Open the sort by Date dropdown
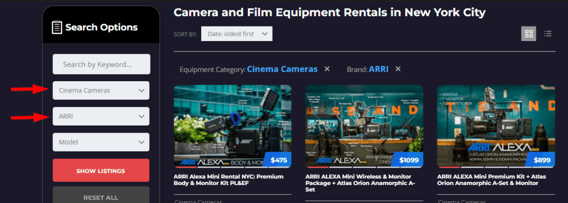This screenshot has height=203, width=568. (237, 34)
